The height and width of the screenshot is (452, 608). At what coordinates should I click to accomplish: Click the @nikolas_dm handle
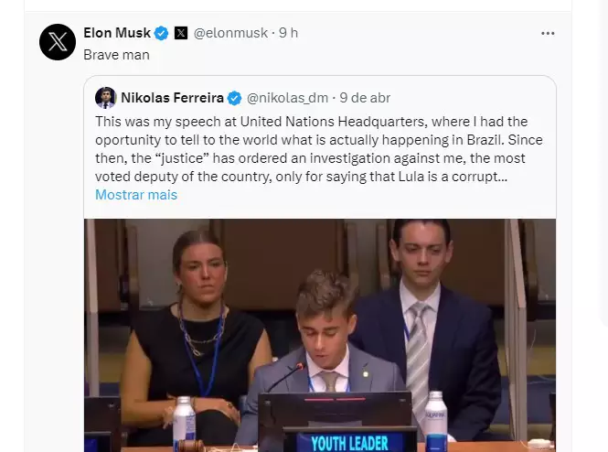pyautogui.click(x=287, y=98)
